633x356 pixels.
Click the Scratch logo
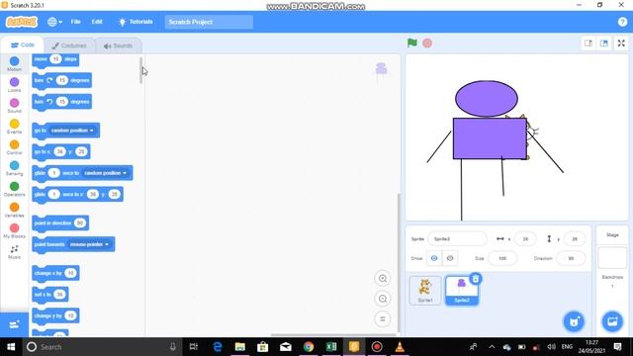coord(22,22)
